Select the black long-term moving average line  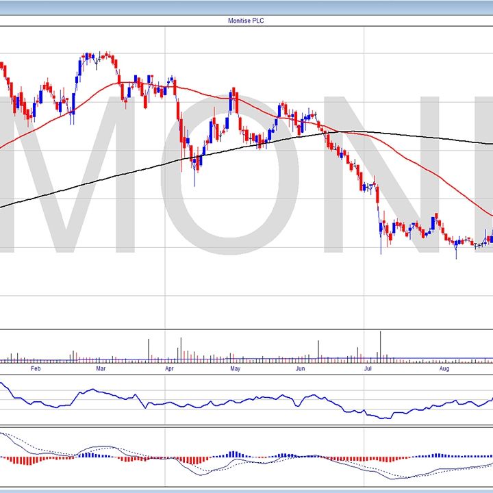pyautogui.click(x=103, y=181)
